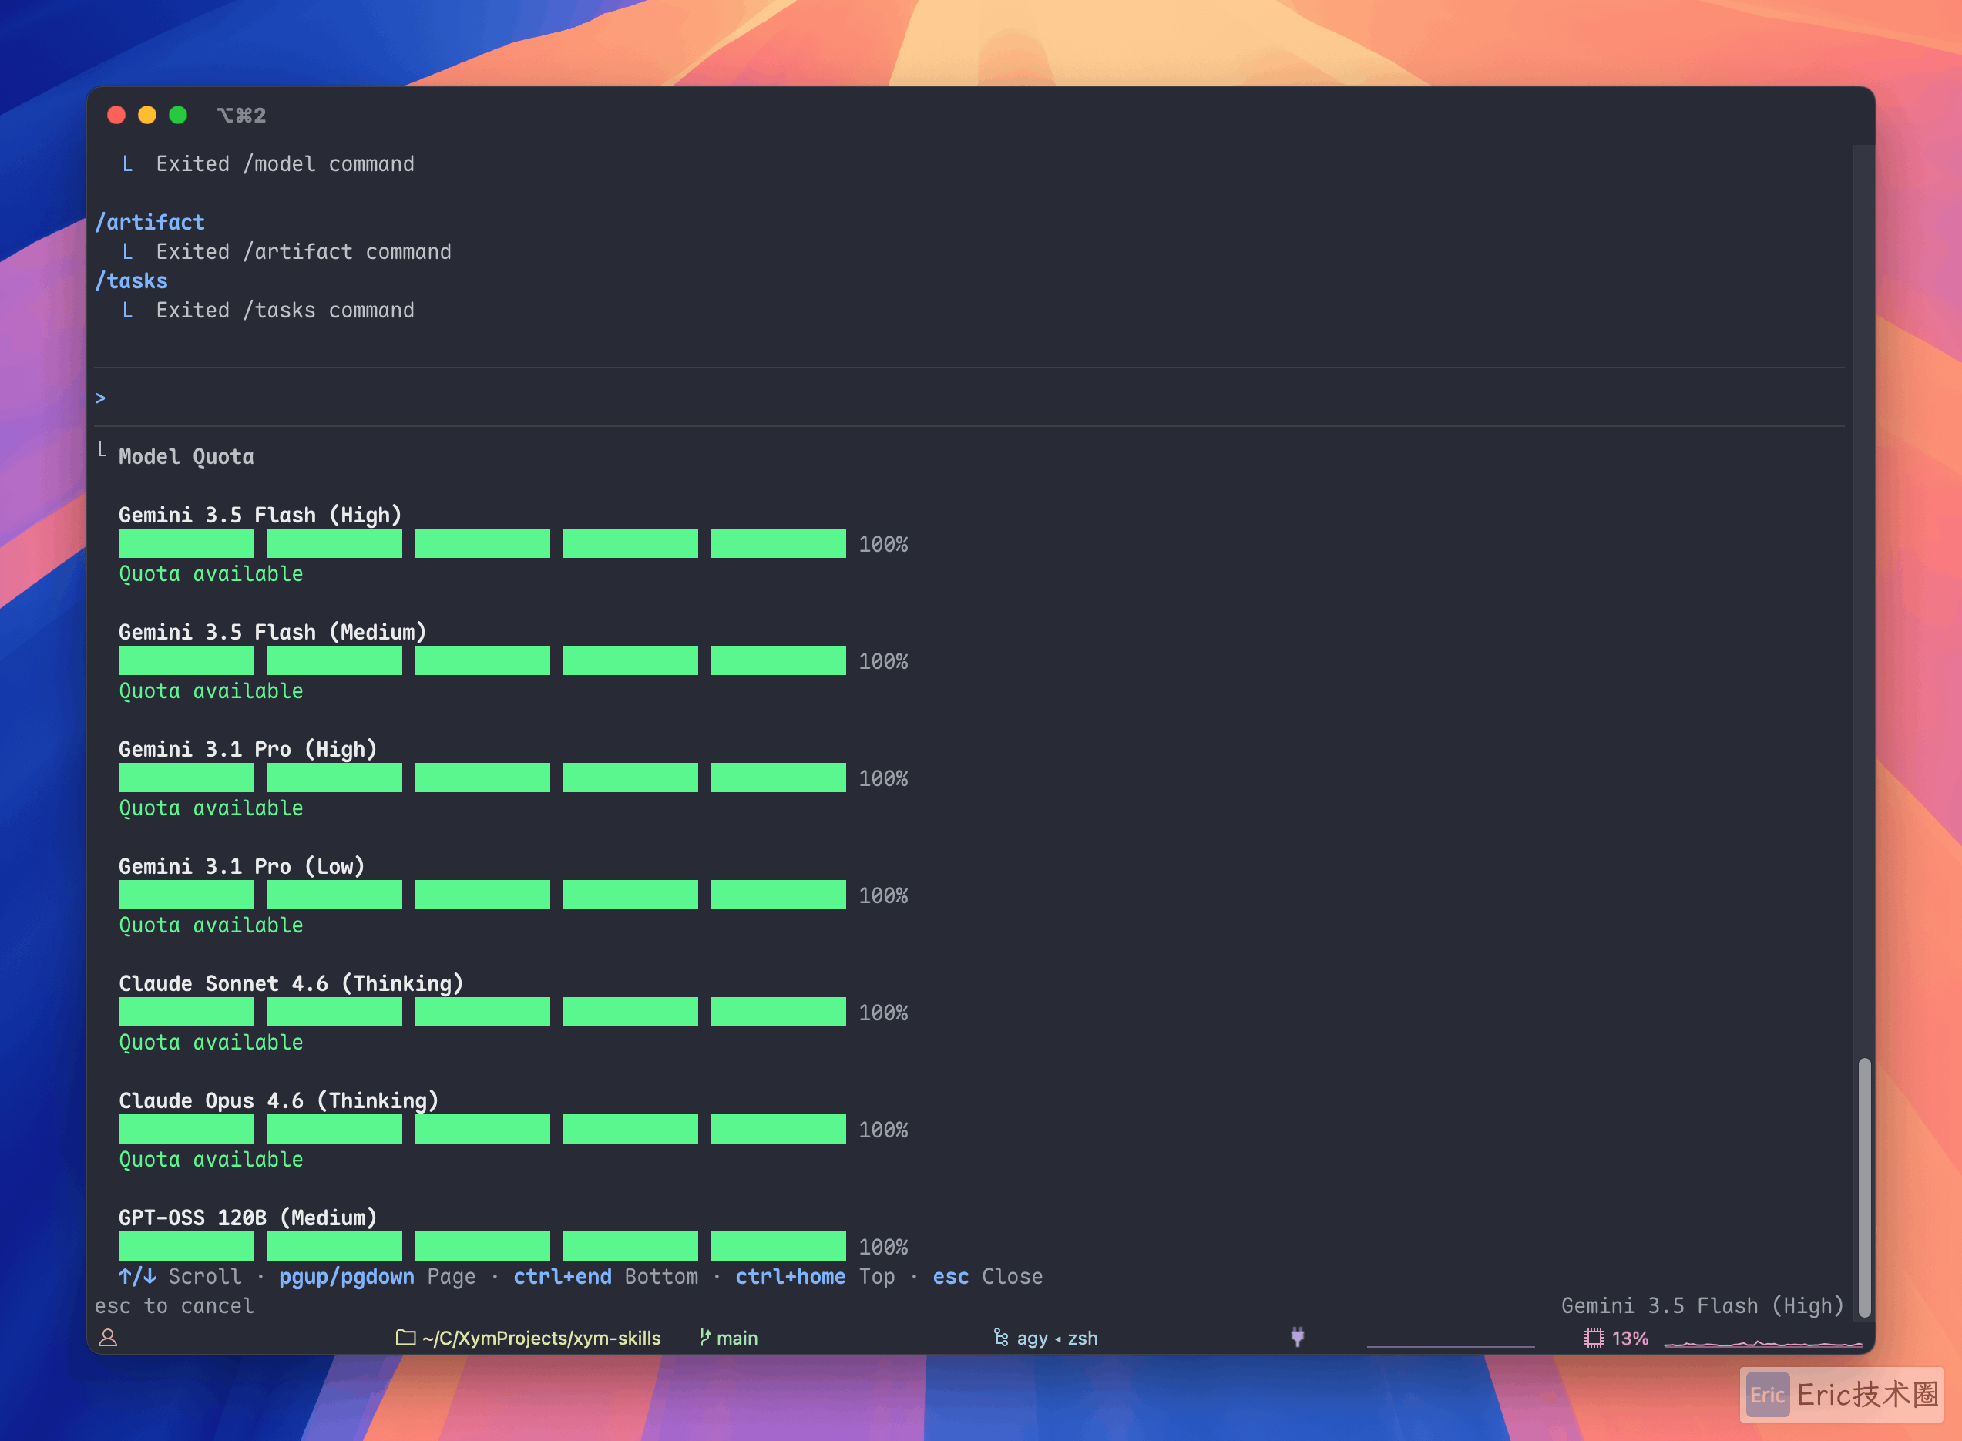Click the user profile icon in status bar

pyautogui.click(x=108, y=1338)
